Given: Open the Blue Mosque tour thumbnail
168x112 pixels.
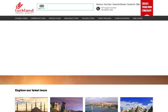Looking at the screenshot, I should [31, 105].
